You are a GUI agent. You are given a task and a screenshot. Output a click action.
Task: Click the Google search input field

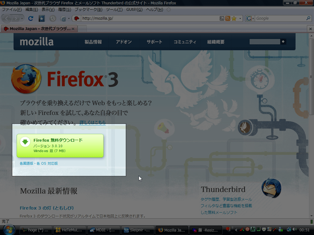(280, 18)
